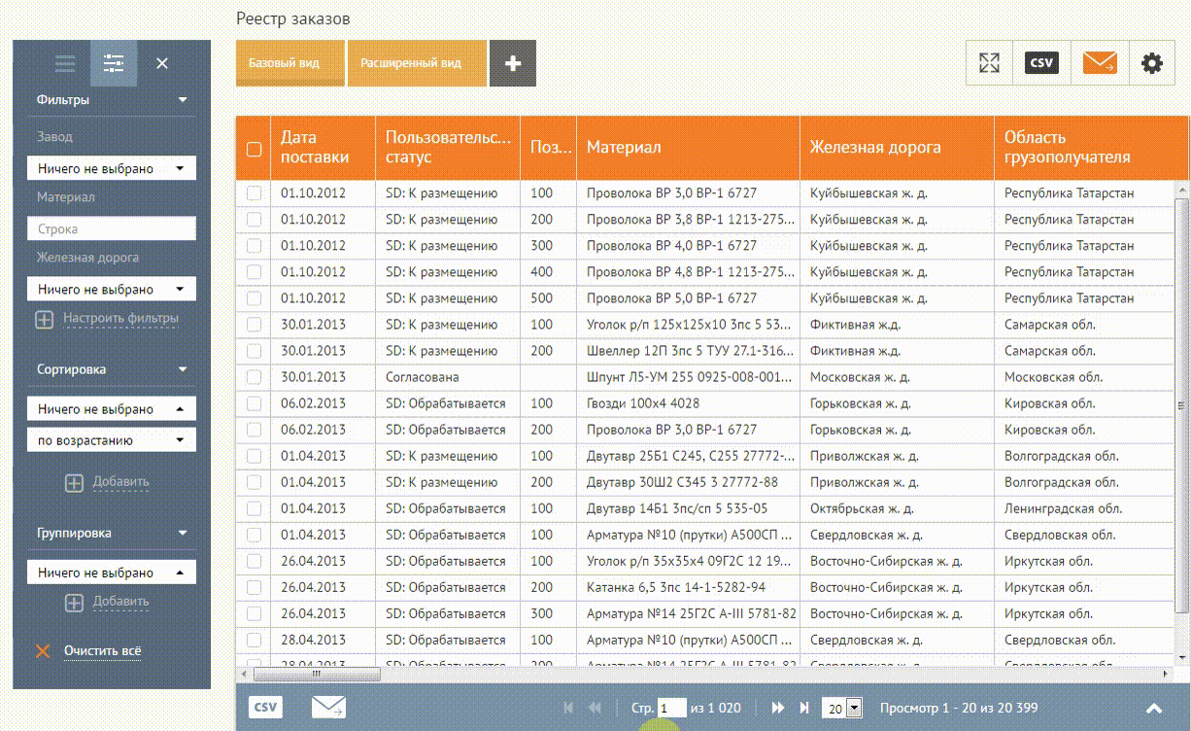
Task: Click the Очистить всё link
Action: (102, 651)
